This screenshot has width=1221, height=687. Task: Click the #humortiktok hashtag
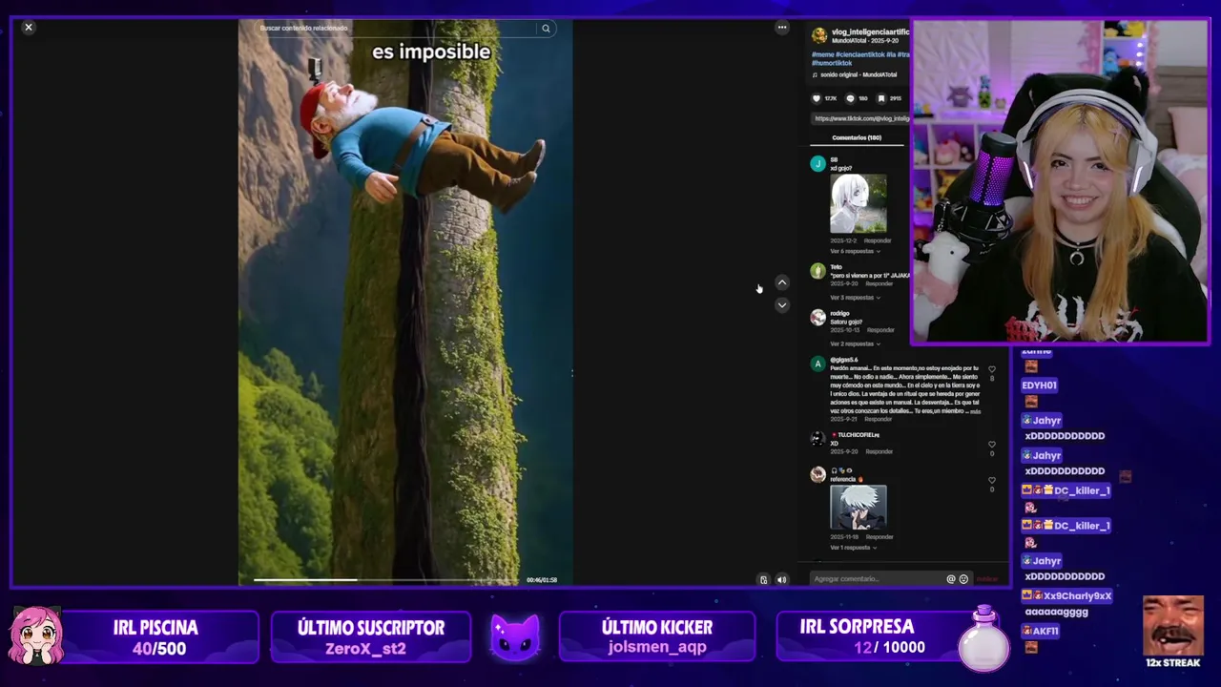(832, 63)
